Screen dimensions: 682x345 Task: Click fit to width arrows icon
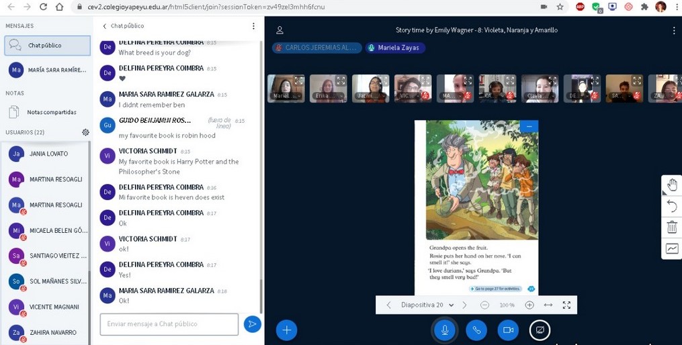coord(548,305)
